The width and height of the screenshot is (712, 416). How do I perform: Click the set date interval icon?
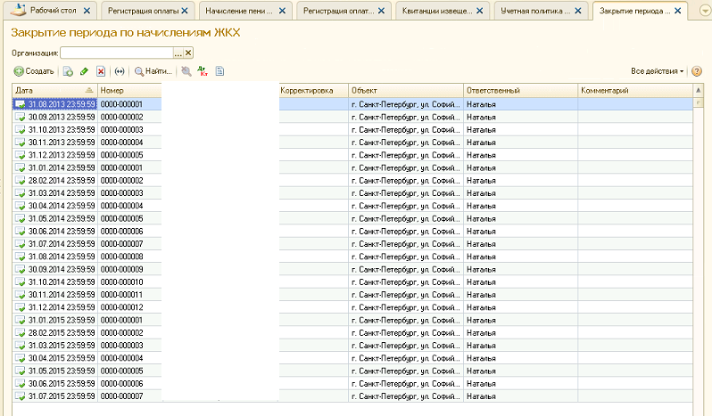click(120, 71)
